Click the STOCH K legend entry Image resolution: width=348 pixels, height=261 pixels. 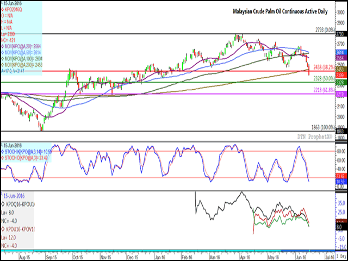27,152
